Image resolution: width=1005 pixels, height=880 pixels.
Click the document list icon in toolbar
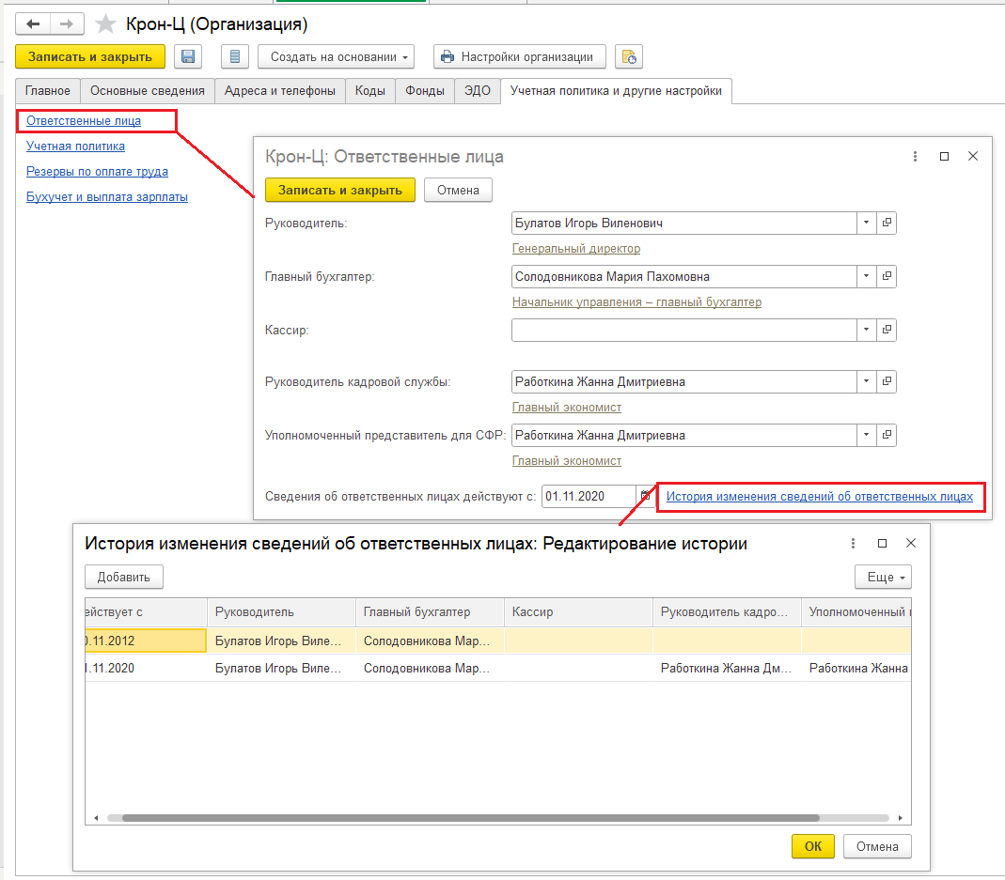(235, 57)
